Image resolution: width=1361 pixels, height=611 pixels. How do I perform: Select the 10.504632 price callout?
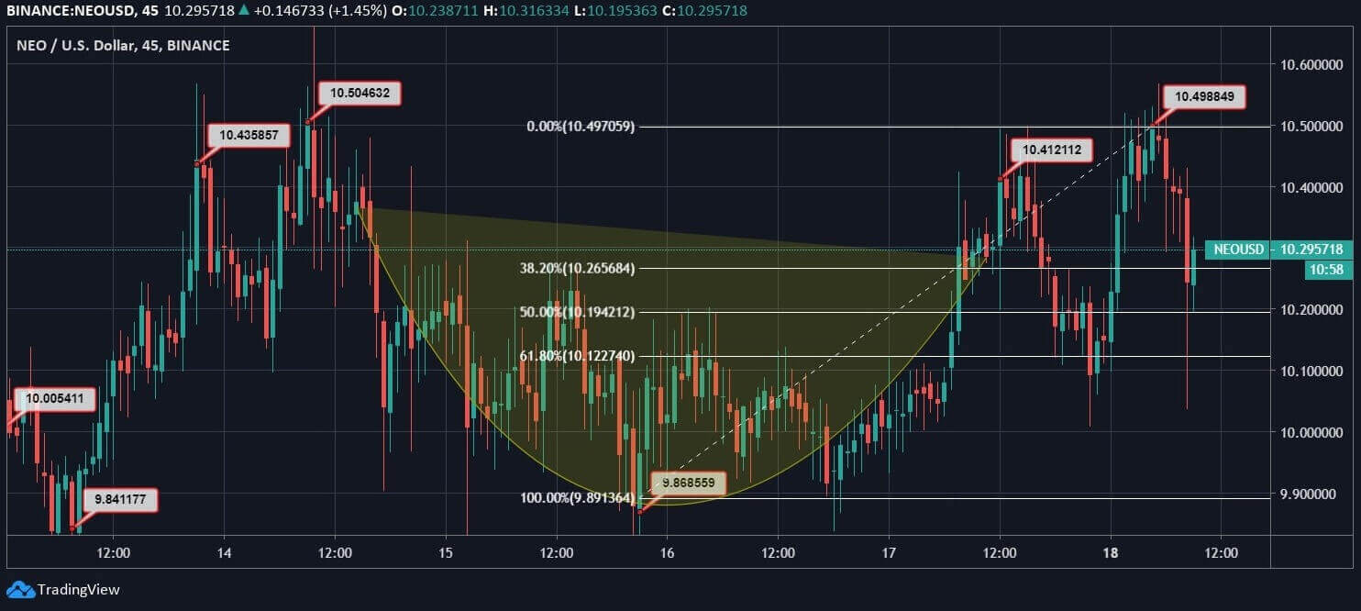(x=360, y=93)
